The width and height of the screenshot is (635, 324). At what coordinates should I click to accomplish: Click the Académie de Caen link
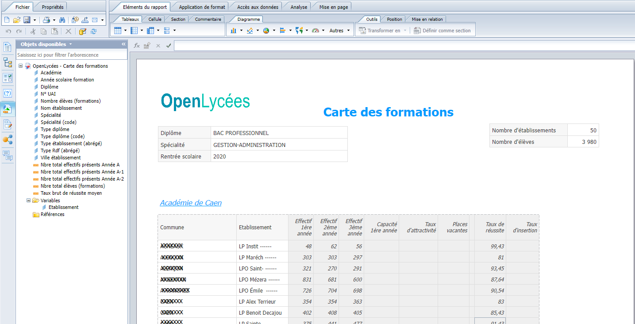[191, 203]
